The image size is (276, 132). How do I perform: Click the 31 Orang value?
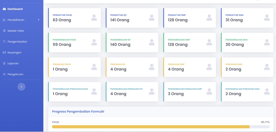(x=234, y=20)
